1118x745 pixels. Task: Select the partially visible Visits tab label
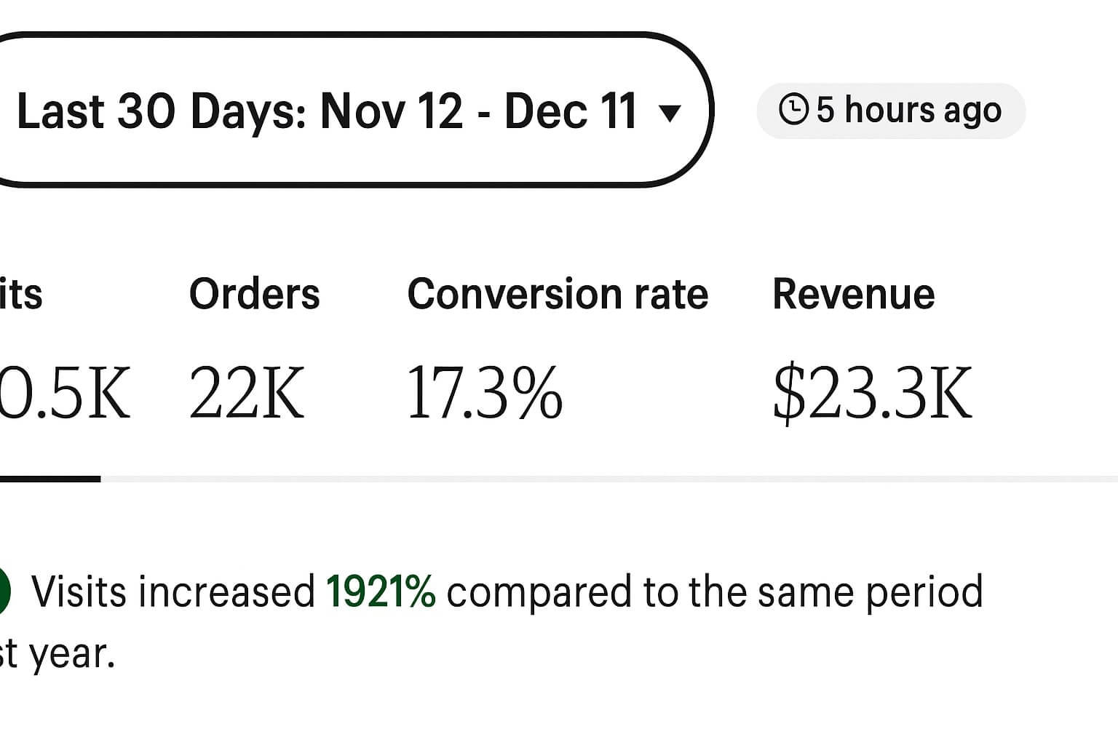[x=21, y=294]
